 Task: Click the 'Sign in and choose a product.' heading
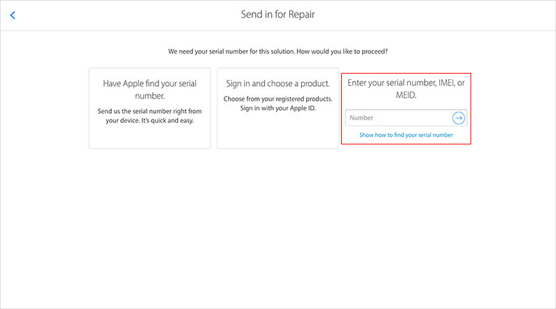click(x=277, y=83)
